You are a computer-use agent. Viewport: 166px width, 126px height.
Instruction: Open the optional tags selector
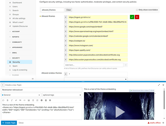pos(62,95)
